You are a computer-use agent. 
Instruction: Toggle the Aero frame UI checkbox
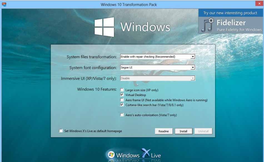122,100
